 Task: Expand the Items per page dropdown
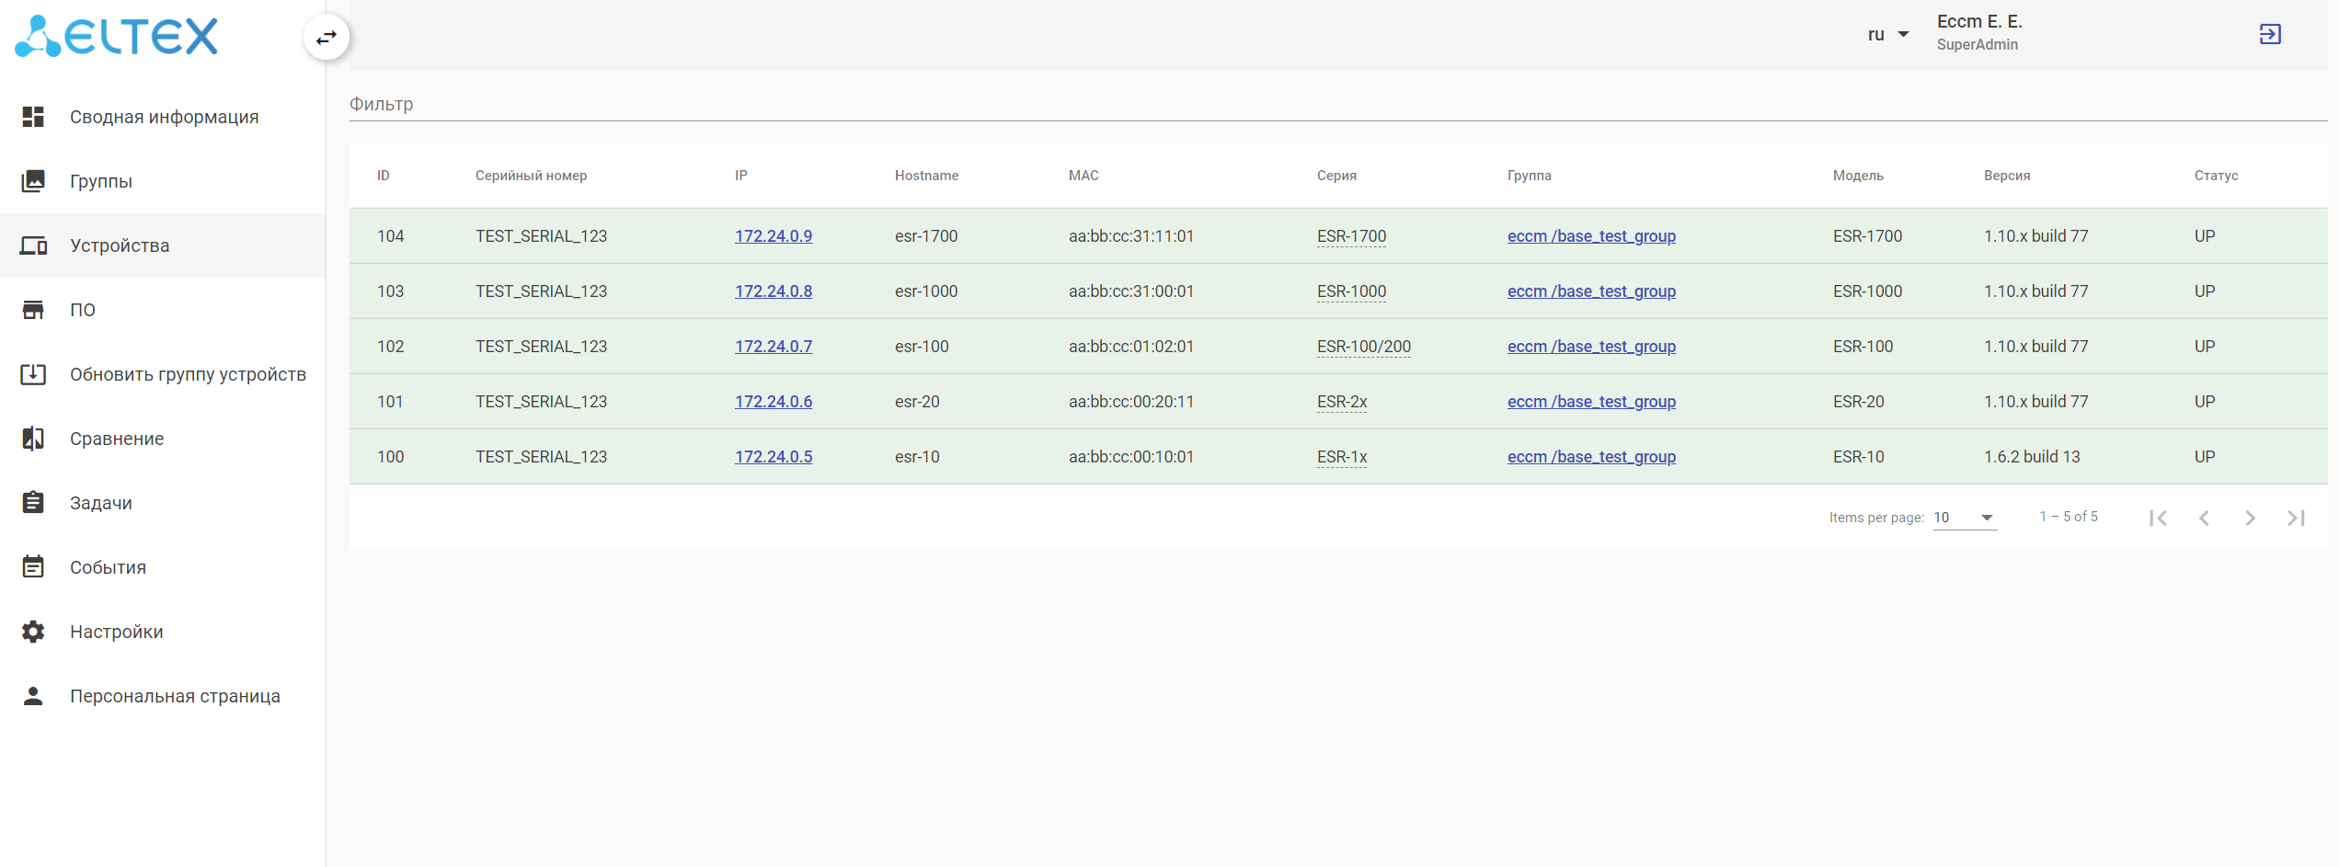1965,518
